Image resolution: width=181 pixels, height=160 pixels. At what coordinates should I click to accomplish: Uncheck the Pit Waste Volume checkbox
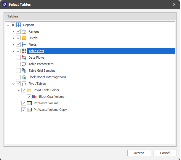pos(24,103)
